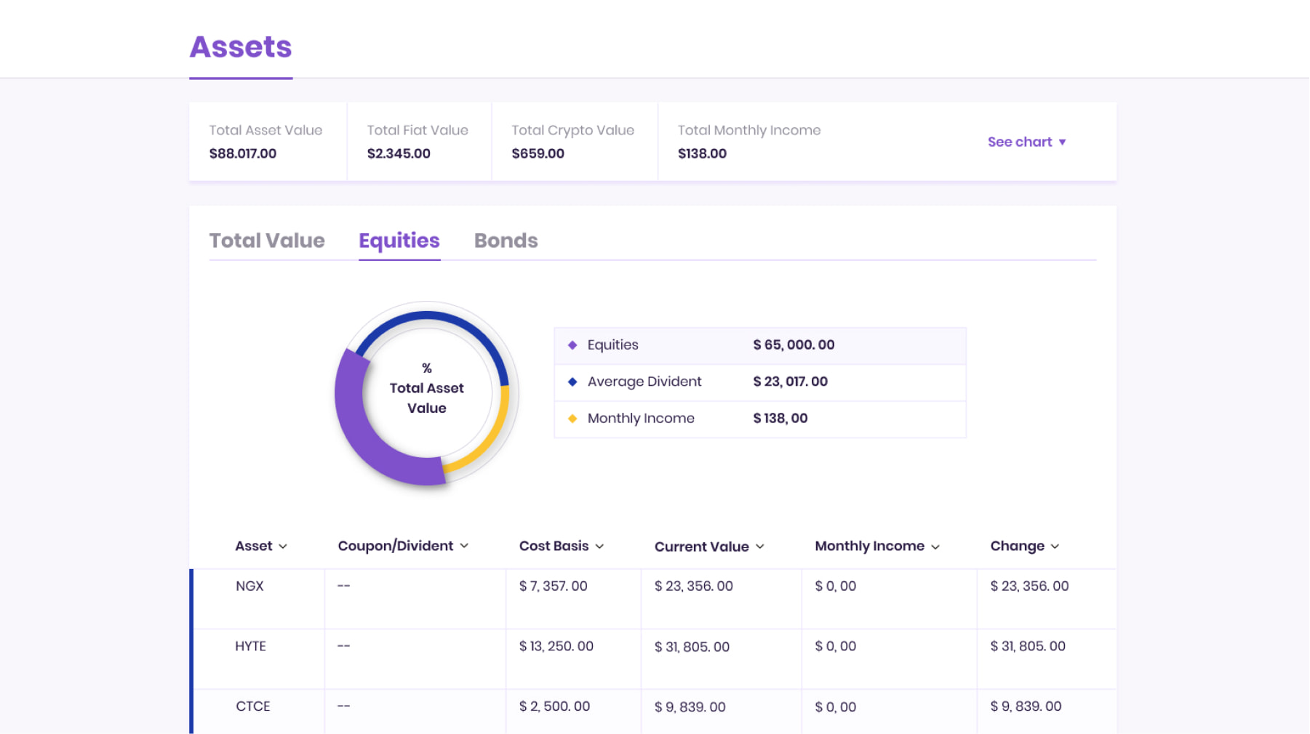The width and height of the screenshot is (1310, 734).
Task: Open the Coupon/Divident column sort chevron
Action: coord(464,546)
